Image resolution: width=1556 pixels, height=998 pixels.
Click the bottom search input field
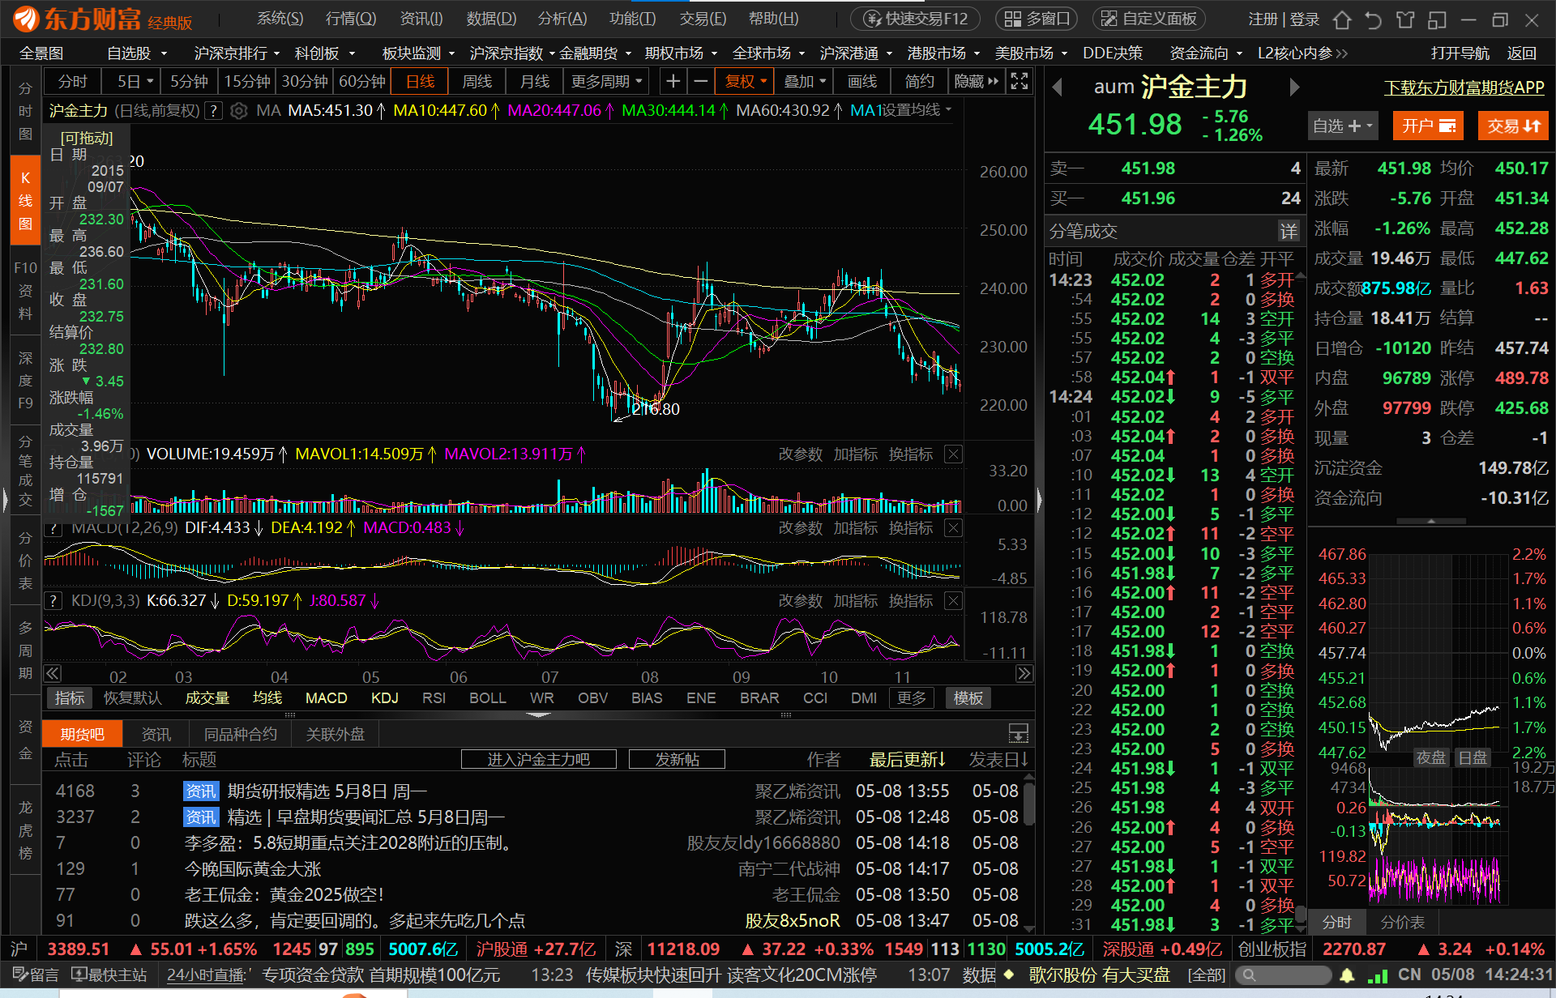point(1289,975)
